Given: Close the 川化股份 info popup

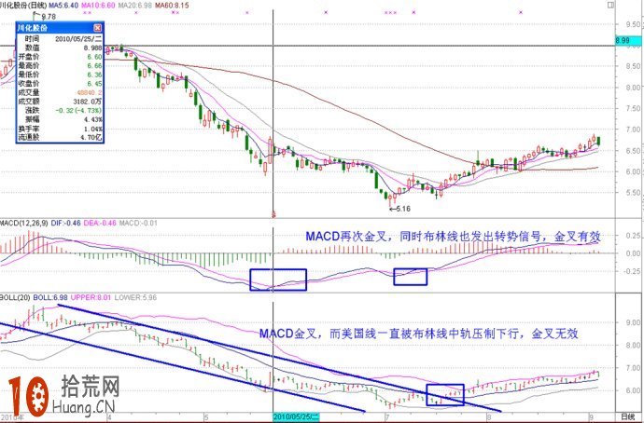Looking at the screenshot, I should pyautogui.click(x=97, y=28).
